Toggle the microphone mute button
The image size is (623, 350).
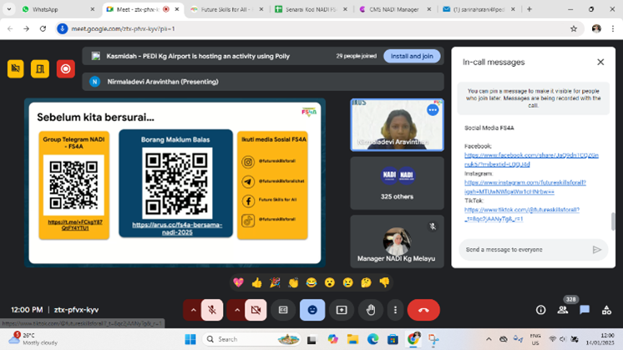[x=212, y=310]
